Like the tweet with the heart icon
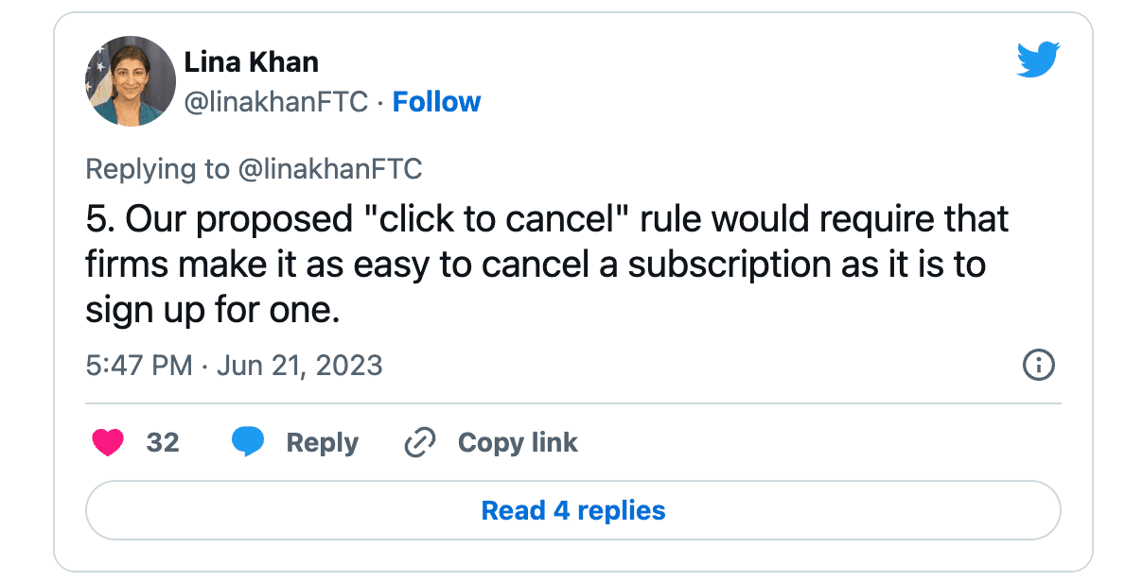 108,442
